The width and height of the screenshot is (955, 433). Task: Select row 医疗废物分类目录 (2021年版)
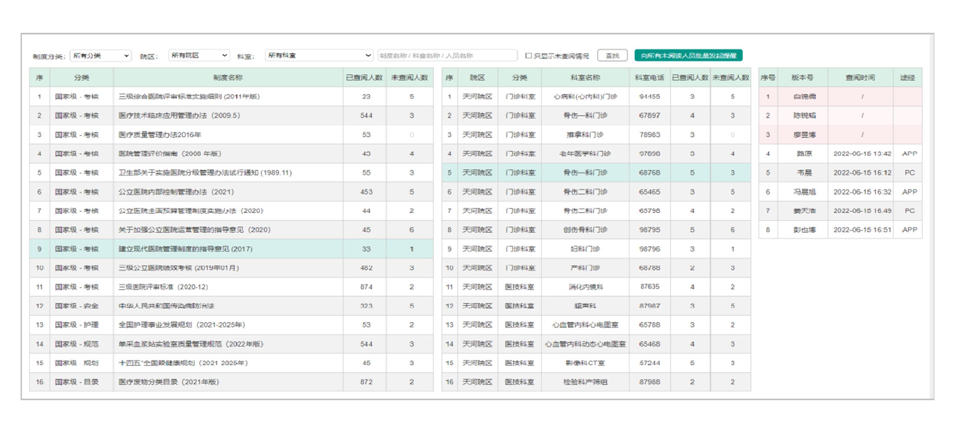pyautogui.click(x=169, y=382)
